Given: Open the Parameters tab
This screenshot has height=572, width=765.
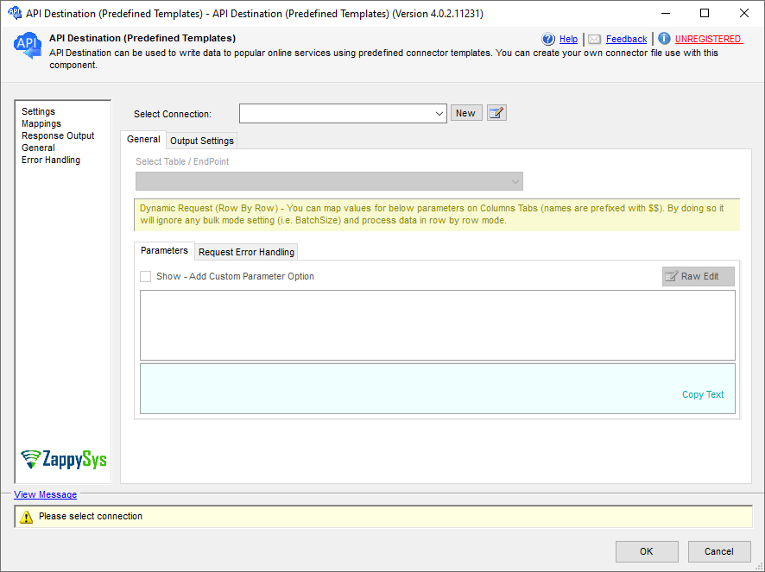Looking at the screenshot, I should tap(164, 251).
